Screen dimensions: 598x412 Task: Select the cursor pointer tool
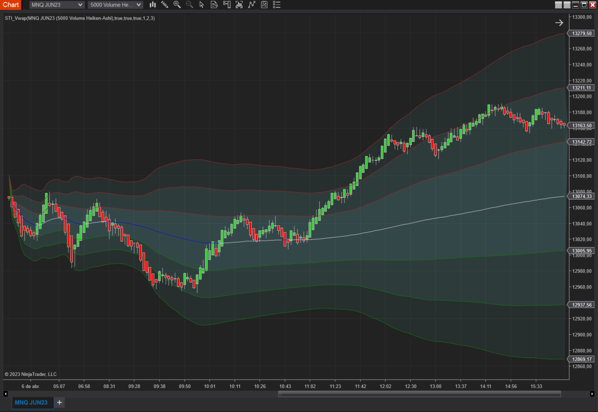201,4
